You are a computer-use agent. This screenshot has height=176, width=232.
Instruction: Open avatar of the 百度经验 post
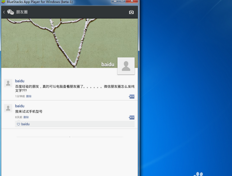point(8,83)
